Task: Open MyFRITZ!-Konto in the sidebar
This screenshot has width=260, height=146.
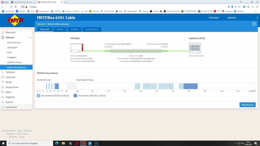Action: (14, 62)
